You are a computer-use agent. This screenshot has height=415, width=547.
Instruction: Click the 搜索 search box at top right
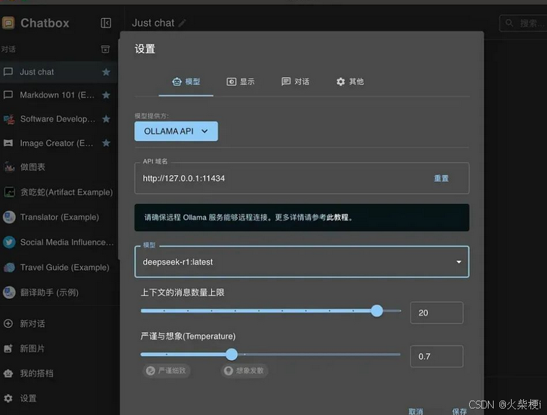pyautogui.click(x=523, y=23)
